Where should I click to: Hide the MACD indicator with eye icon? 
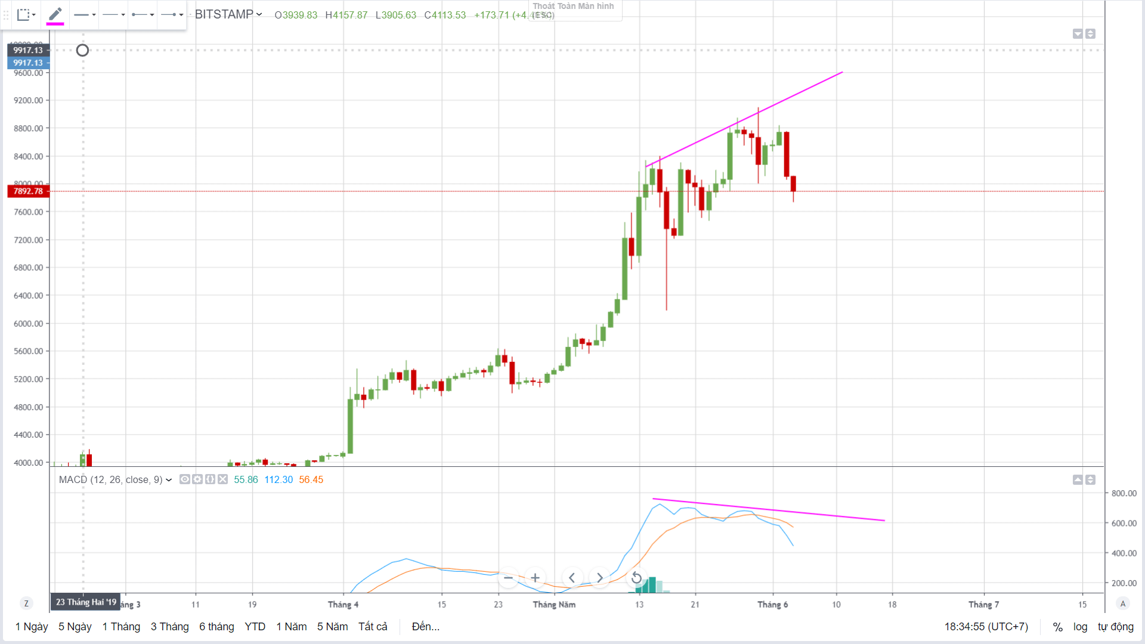(185, 479)
